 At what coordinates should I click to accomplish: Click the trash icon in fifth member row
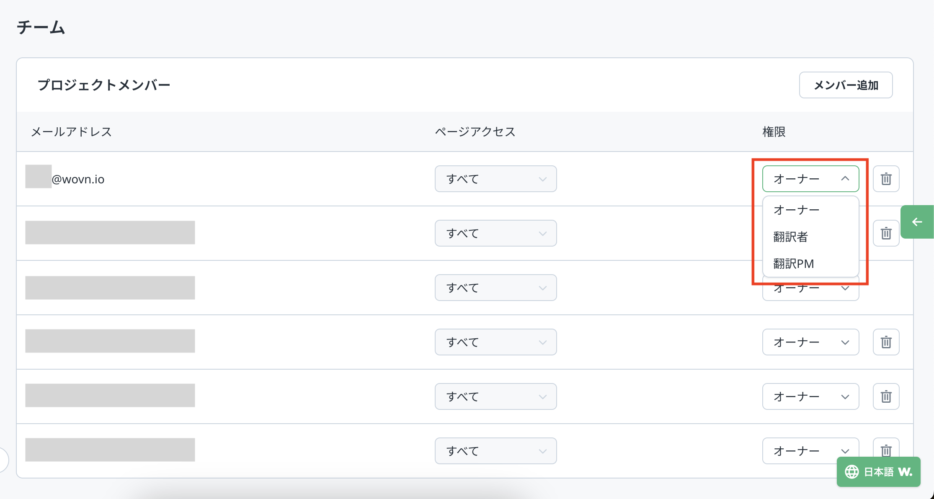click(x=886, y=396)
